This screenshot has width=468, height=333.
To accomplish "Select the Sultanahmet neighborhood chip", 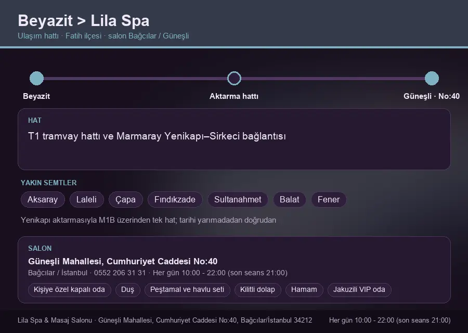I will [238, 199].
